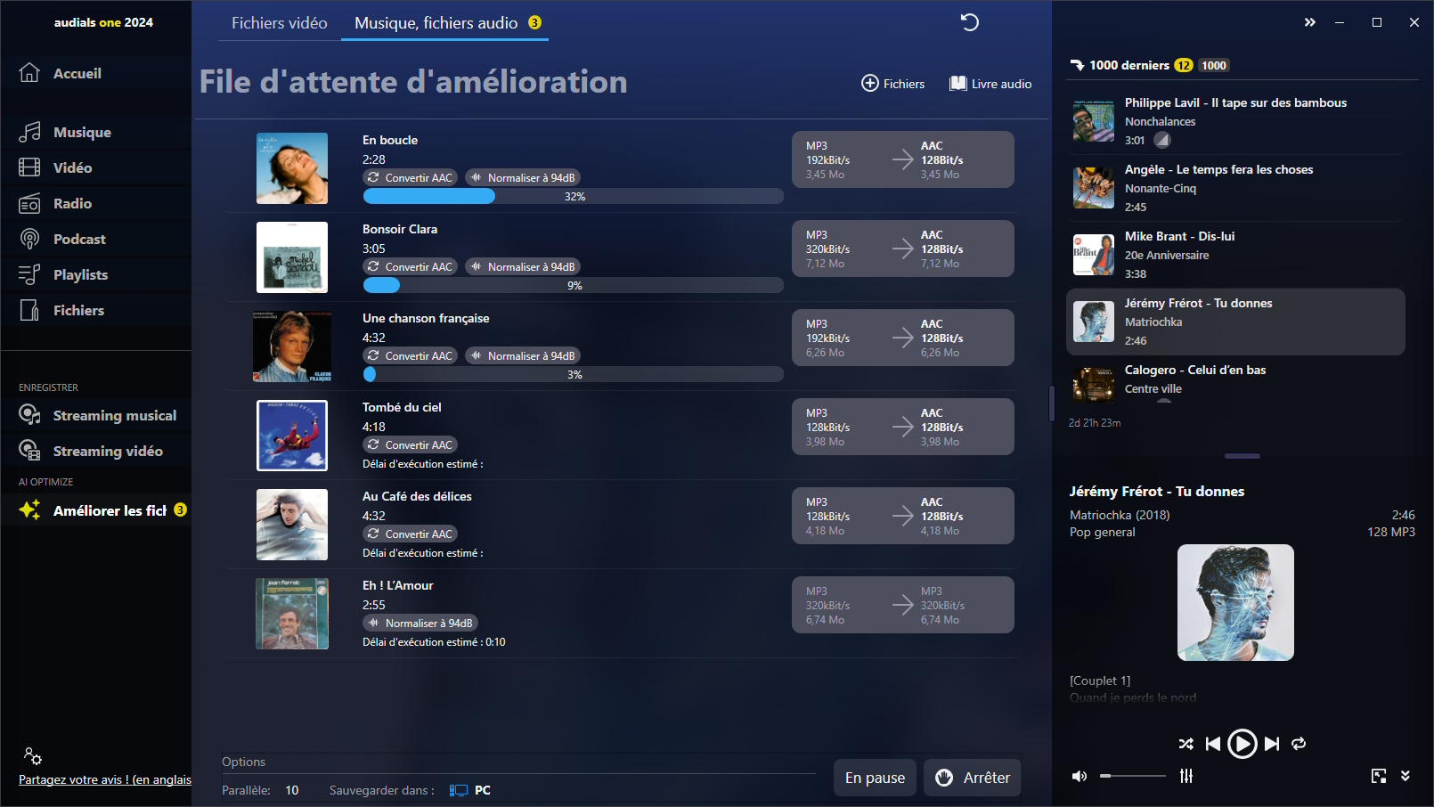This screenshot has width=1434, height=807.
Task: Click the badge icon beside 3:01 duration
Action: click(1162, 140)
